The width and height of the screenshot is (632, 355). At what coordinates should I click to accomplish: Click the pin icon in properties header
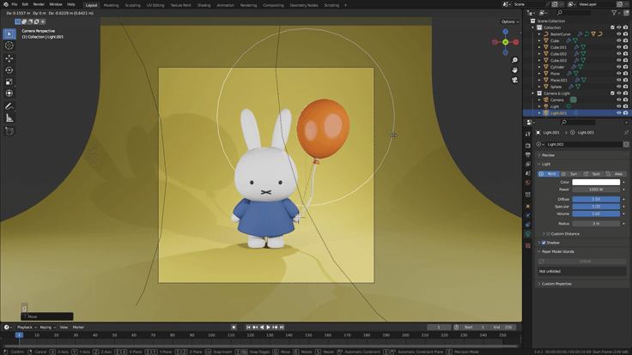[x=626, y=132]
